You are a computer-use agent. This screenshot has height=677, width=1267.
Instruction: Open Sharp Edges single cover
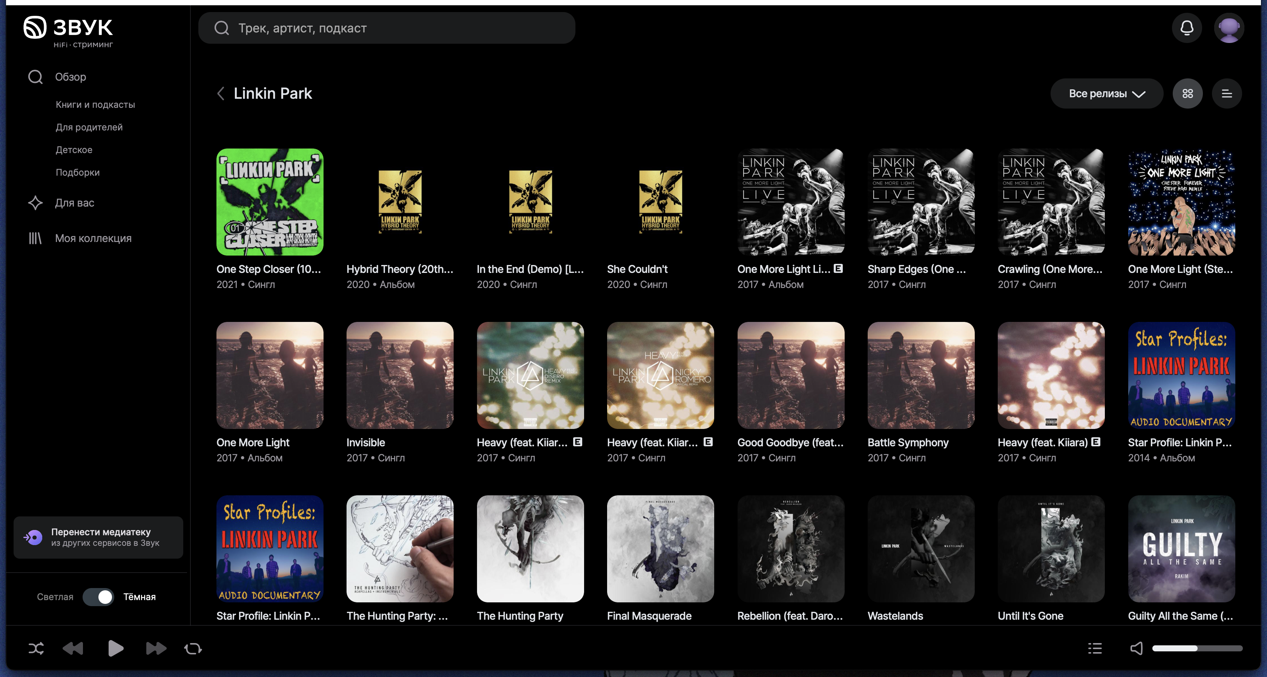click(x=921, y=202)
